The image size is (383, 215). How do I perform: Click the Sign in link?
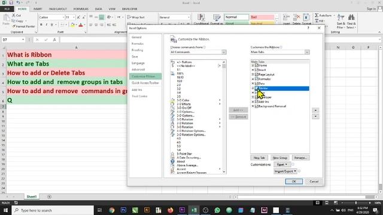click(371, 9)
